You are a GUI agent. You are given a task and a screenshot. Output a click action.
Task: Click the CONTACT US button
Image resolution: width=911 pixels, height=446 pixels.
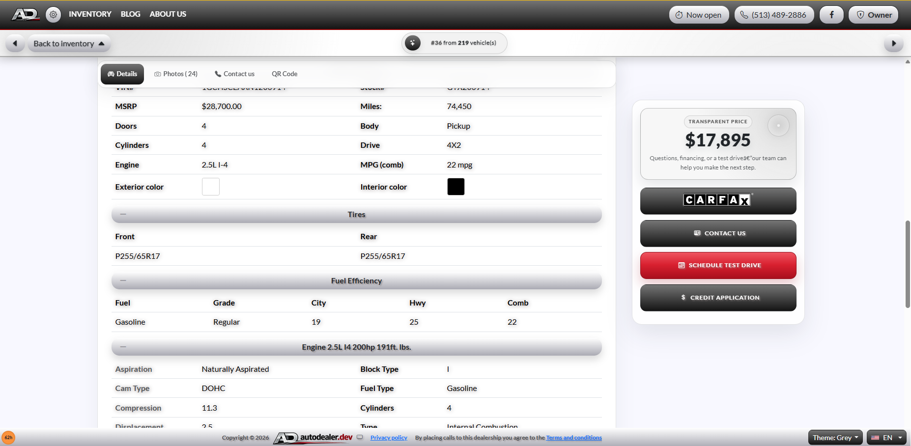[718, 233]
